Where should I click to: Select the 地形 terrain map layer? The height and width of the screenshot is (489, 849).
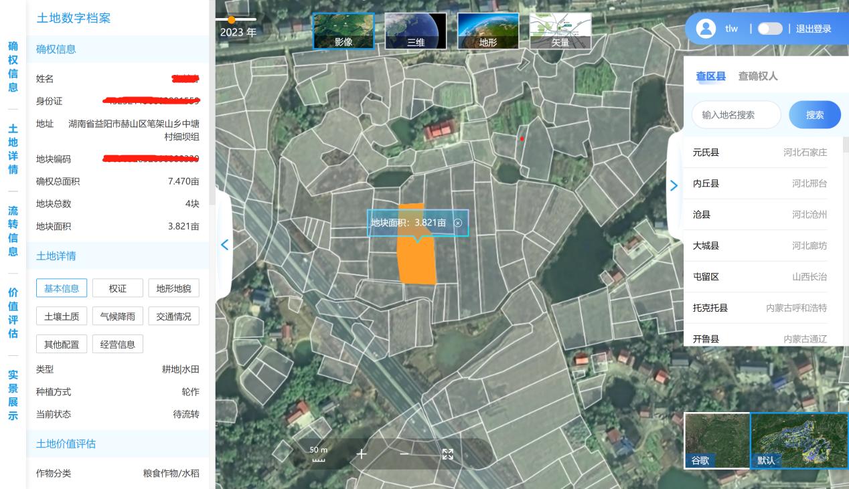click(487, 31)
